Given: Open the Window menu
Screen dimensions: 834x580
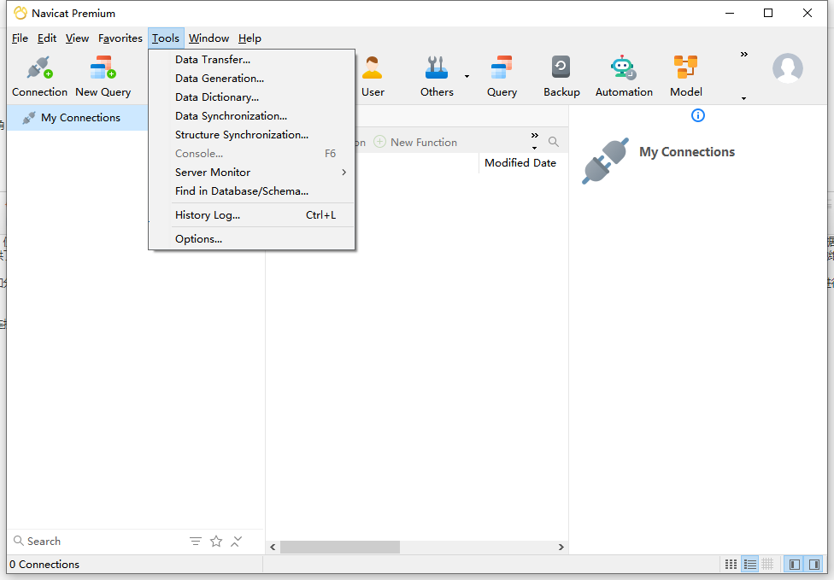Looking at the screenshot, I should (208, 38).
